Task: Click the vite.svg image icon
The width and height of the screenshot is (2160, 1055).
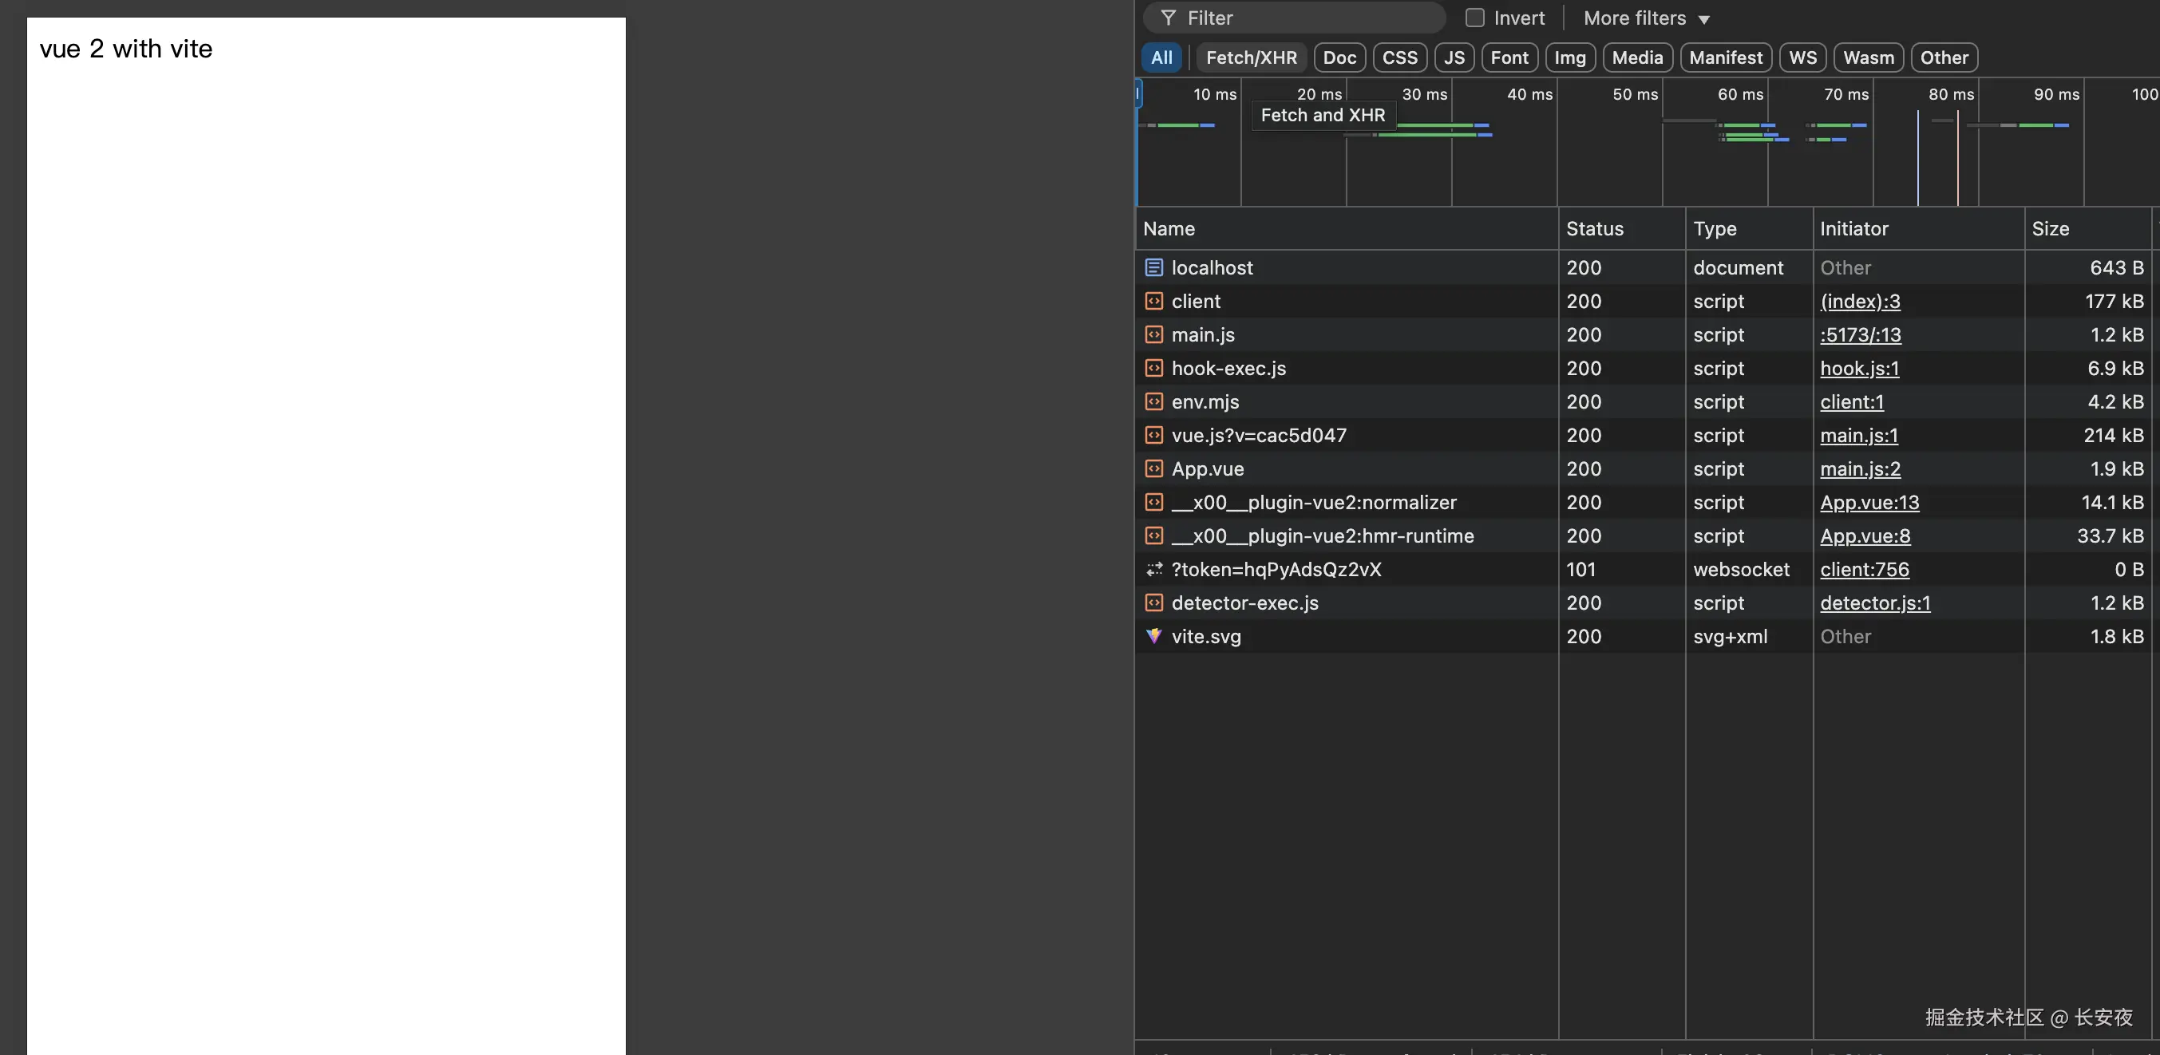Action: (1153, 637)
